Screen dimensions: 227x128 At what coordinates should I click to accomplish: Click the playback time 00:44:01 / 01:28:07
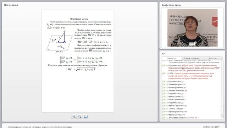click(x=211, y=127)
